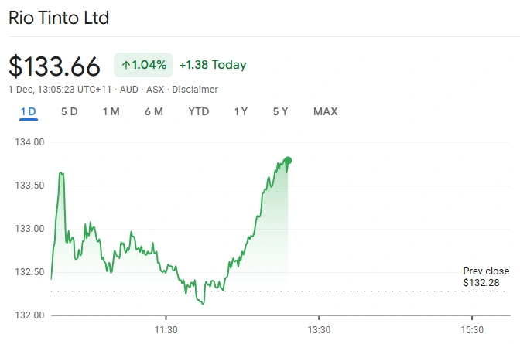Click the $133.66 current price
The width and height of the screenshot is (520, 344).
pyautogui.click(x=55, y=66)
